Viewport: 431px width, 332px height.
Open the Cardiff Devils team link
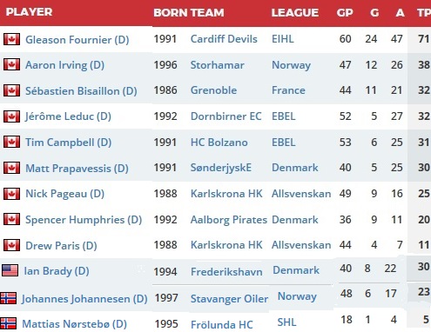(x=224, y=39)
